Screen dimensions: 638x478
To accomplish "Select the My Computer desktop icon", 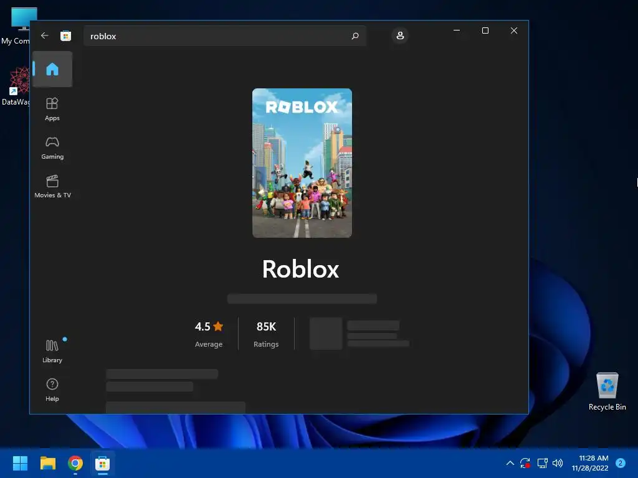I will click(x=16, y=26).
